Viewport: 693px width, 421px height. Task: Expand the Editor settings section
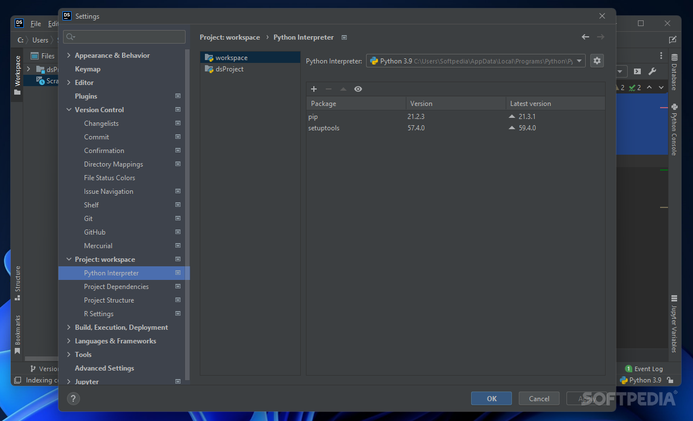tap(69, 83)
